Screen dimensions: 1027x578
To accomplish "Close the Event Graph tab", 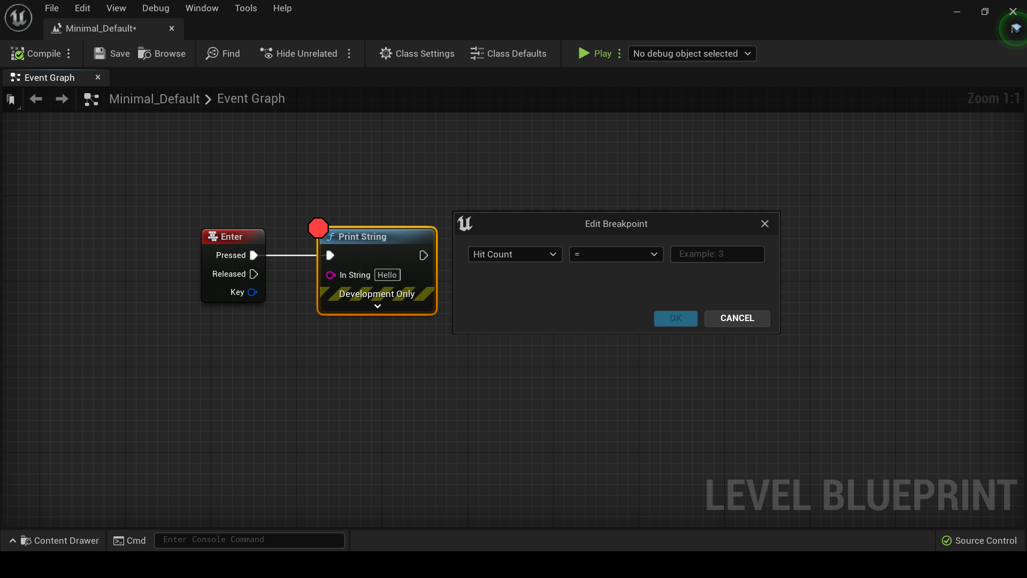I will (x=98, y=77).
